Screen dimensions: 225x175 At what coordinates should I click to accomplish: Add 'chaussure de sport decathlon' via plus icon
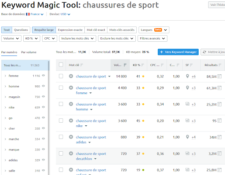71,153
